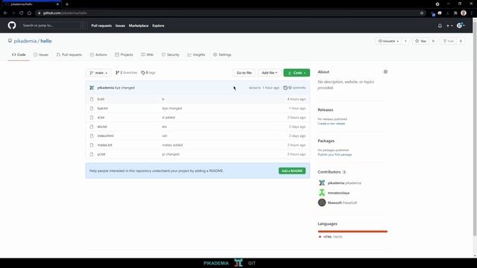Open file pi.txt
The width and height of the screenshot is (477, 268).
coord(101,154)
